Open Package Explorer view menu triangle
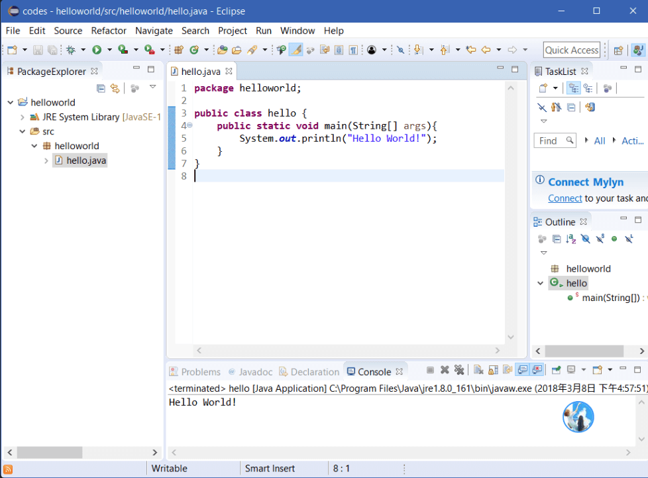The height and width of the screenshot is (478, 648). coord(153,88)
